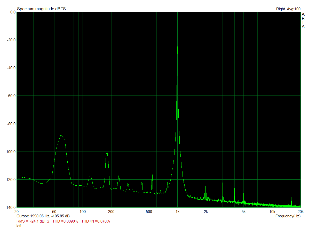Click the '50' frequency axis label

click(x=54, y=212)
